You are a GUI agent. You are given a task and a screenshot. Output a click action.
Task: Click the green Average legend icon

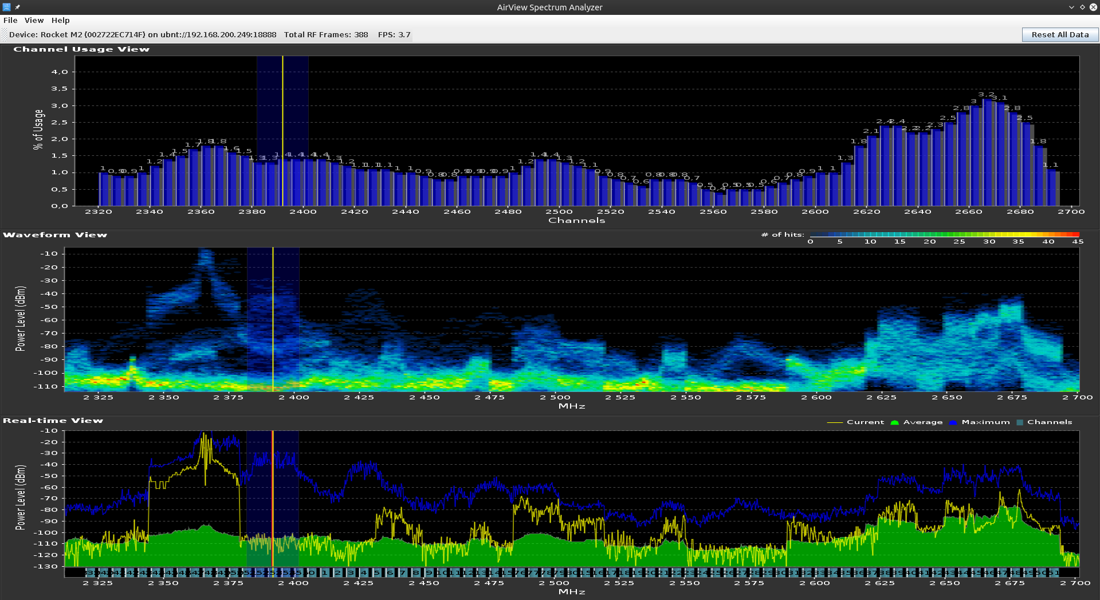pyautogui.click(x=894, y=422)
